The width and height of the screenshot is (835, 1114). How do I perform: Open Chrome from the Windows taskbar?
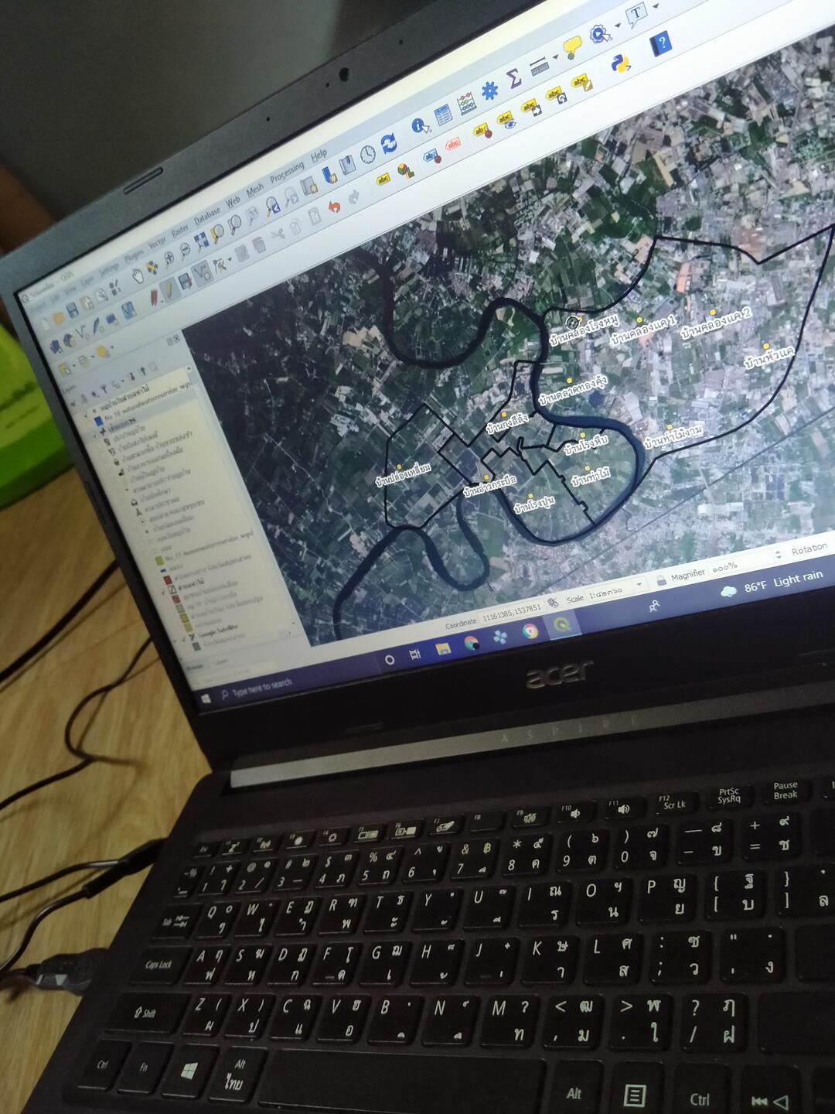tap(530, 631)
